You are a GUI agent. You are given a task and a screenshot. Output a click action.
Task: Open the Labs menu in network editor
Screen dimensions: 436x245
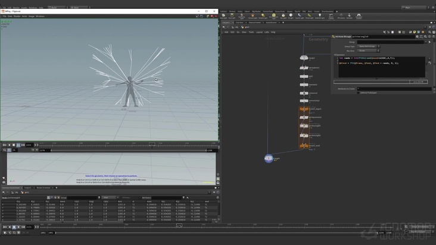coord(267,32)
